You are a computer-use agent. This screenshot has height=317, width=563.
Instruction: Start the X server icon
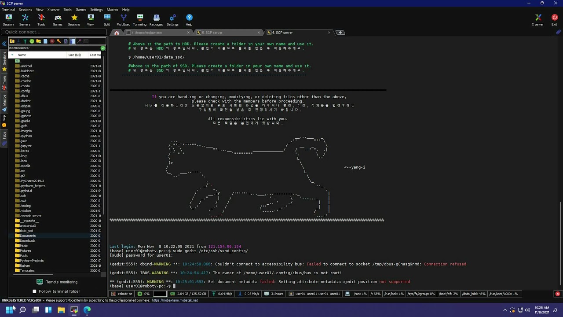538,20
